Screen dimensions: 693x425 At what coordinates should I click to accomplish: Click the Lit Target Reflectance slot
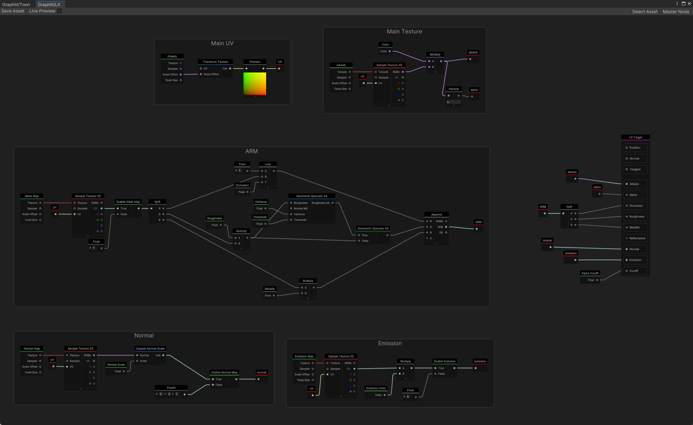pyautogui.click(x=635, y=238)
